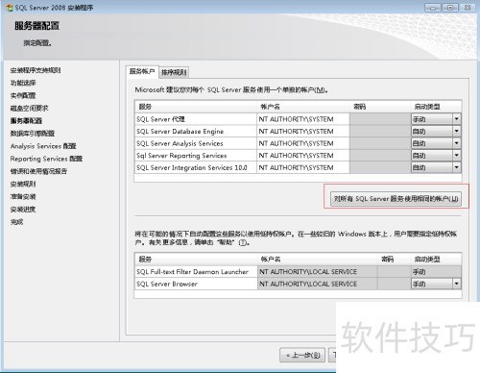
Task: Click password cell for Integration Services 10.0
Action: (x=380, y=167)
